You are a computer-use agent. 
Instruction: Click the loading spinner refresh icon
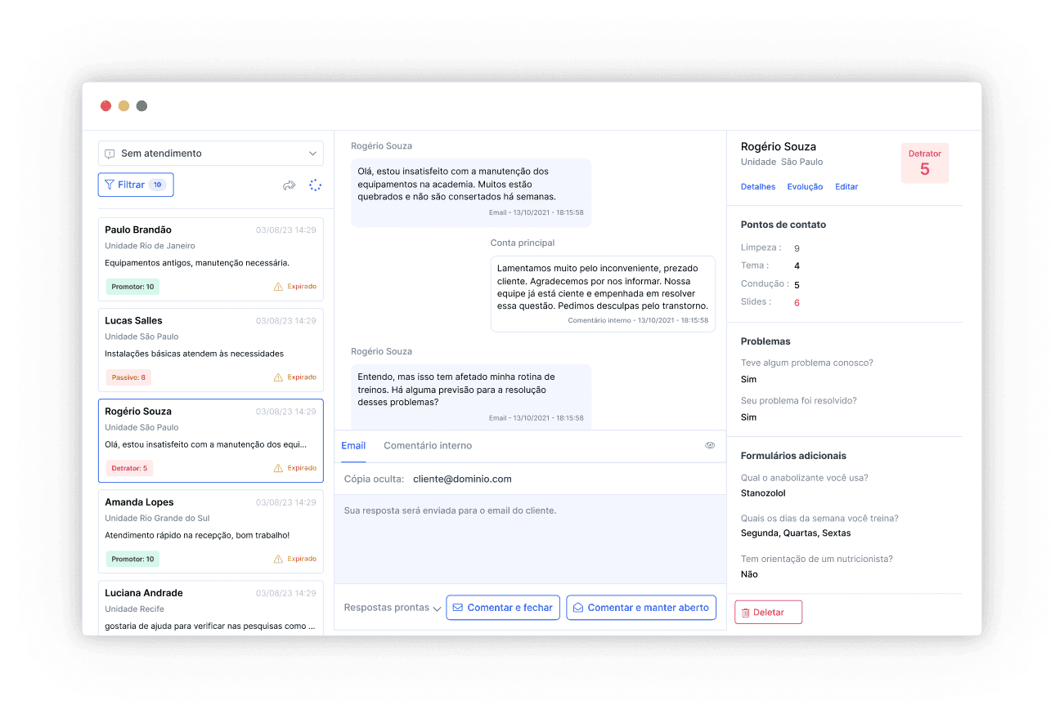[315, 185]
